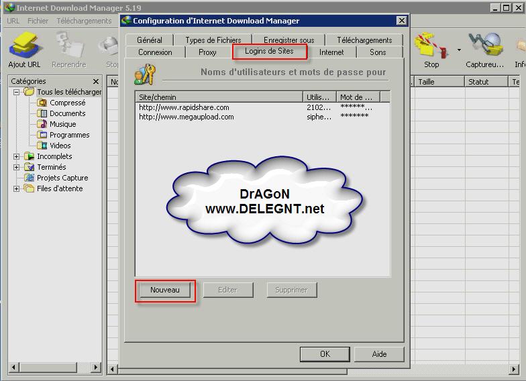Select the Videos category folder icon

(42, 145)
